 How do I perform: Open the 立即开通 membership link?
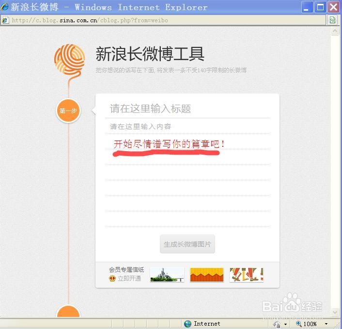[x=129, y=279]
